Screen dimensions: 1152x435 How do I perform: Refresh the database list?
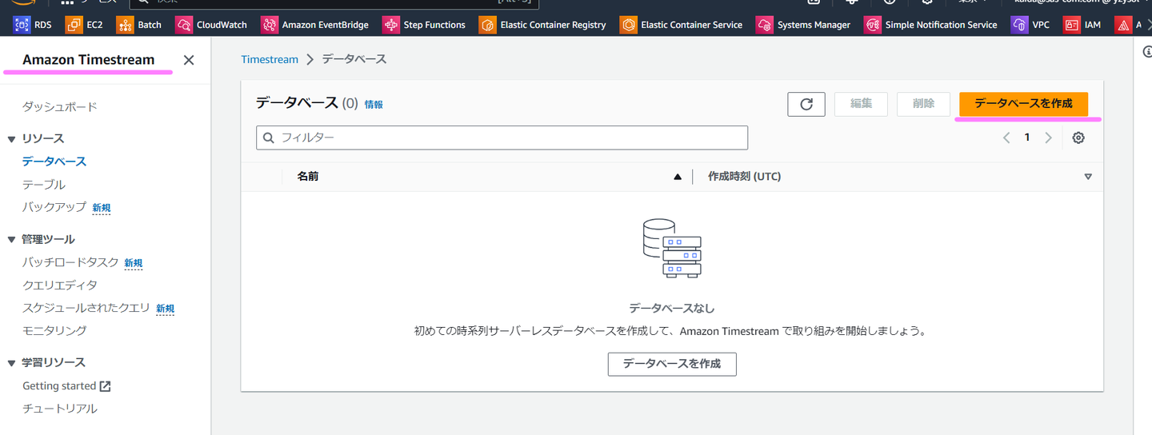[806, 104]
